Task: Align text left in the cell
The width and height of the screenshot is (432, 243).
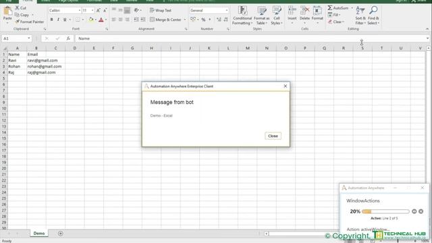Action: [114, 20]
